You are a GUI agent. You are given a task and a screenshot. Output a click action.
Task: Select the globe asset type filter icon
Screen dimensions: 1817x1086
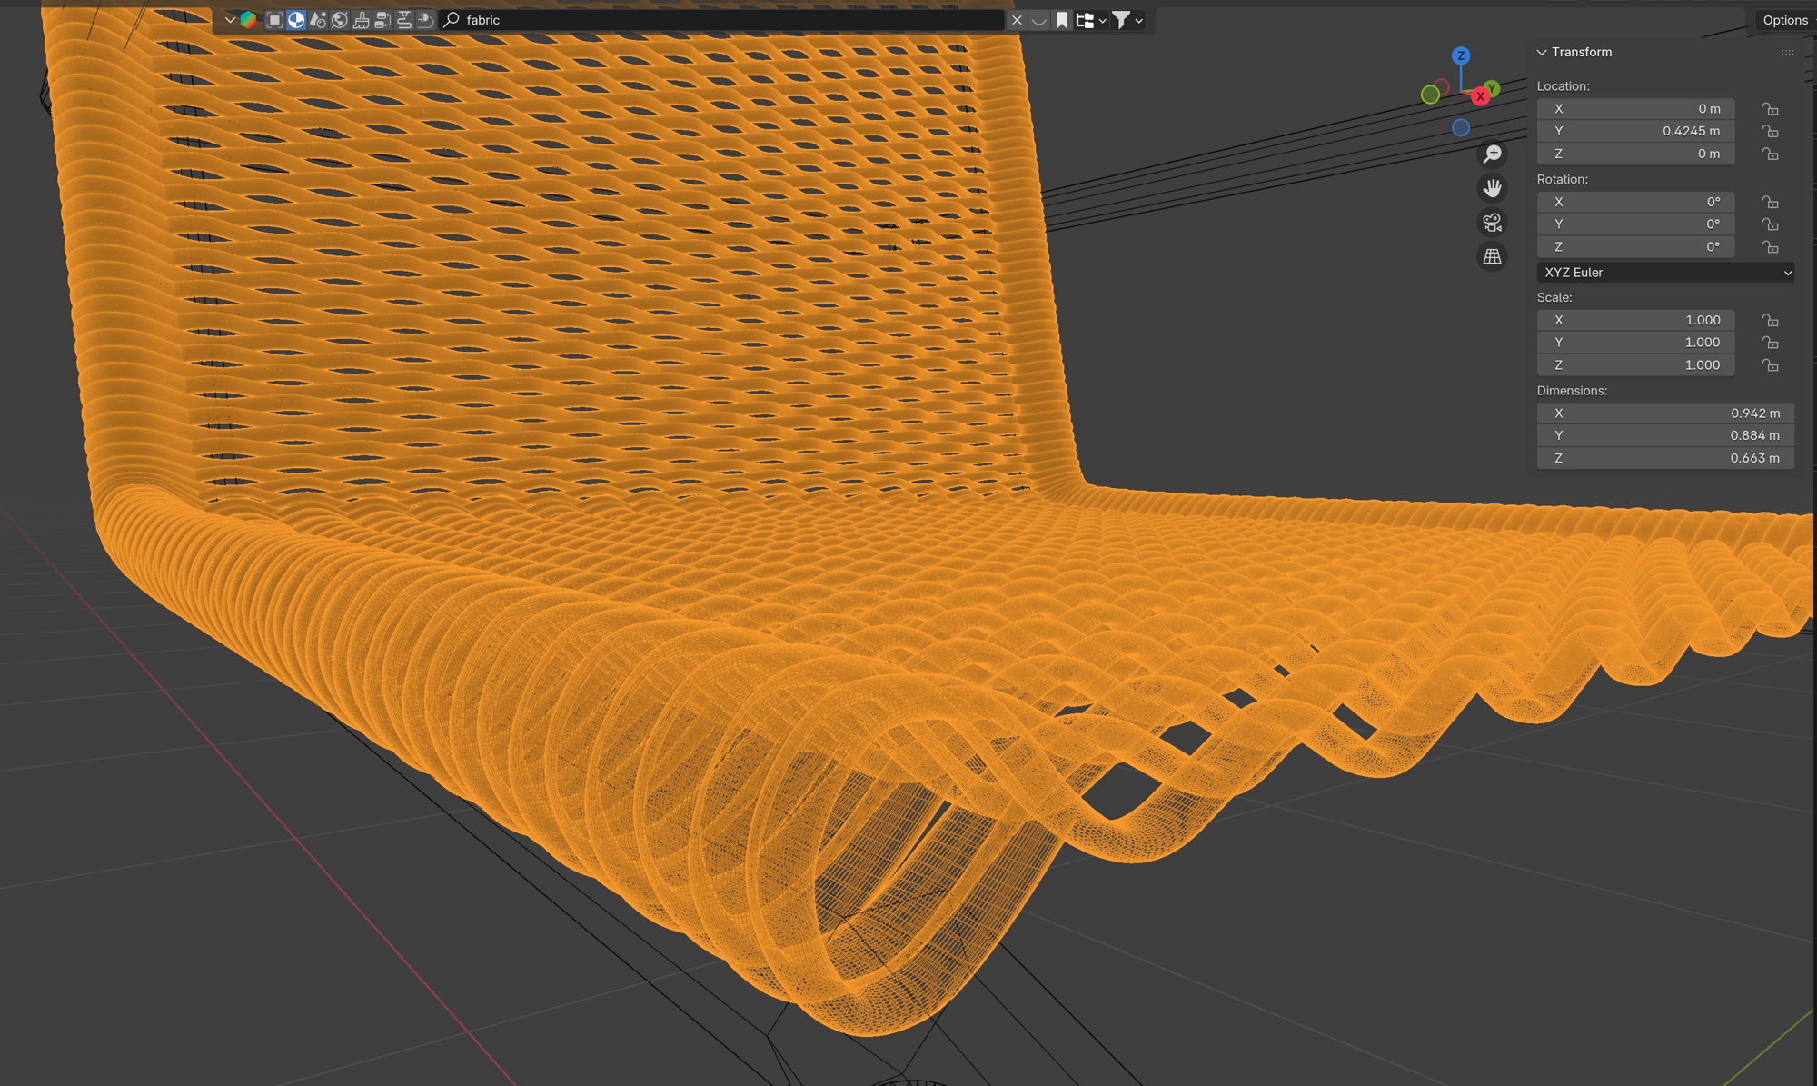point(339,20)
